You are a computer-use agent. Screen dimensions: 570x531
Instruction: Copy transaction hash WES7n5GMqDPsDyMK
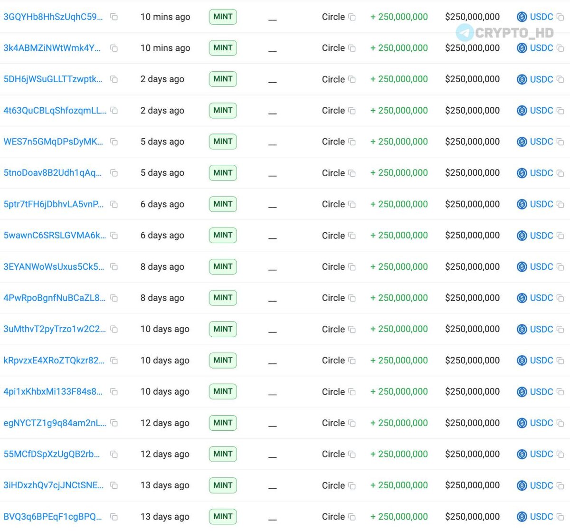pyautogui.click(x=114, y=142)
